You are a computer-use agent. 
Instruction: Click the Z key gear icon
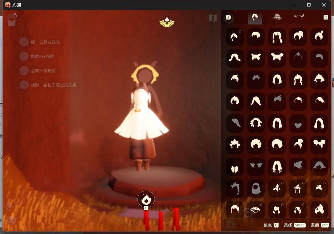[x=229, y=18]
